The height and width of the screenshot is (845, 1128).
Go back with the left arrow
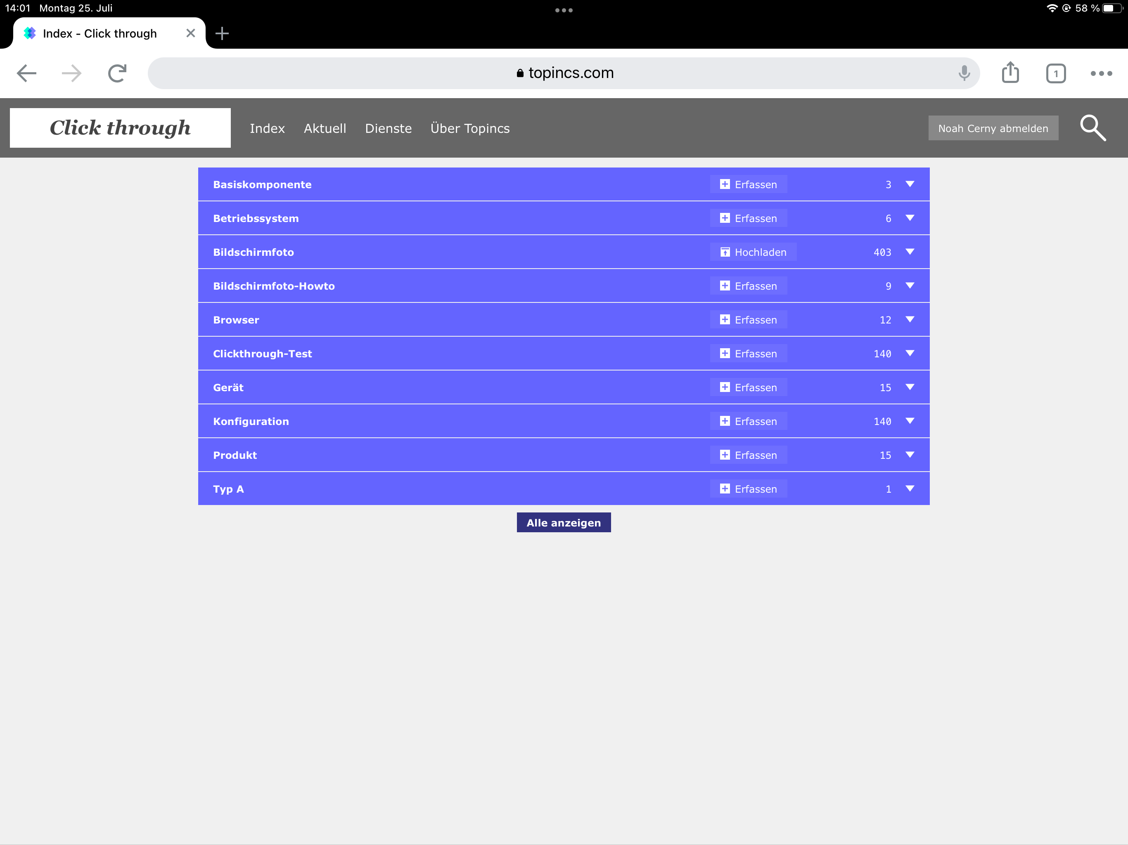click(x=26, y=73)
